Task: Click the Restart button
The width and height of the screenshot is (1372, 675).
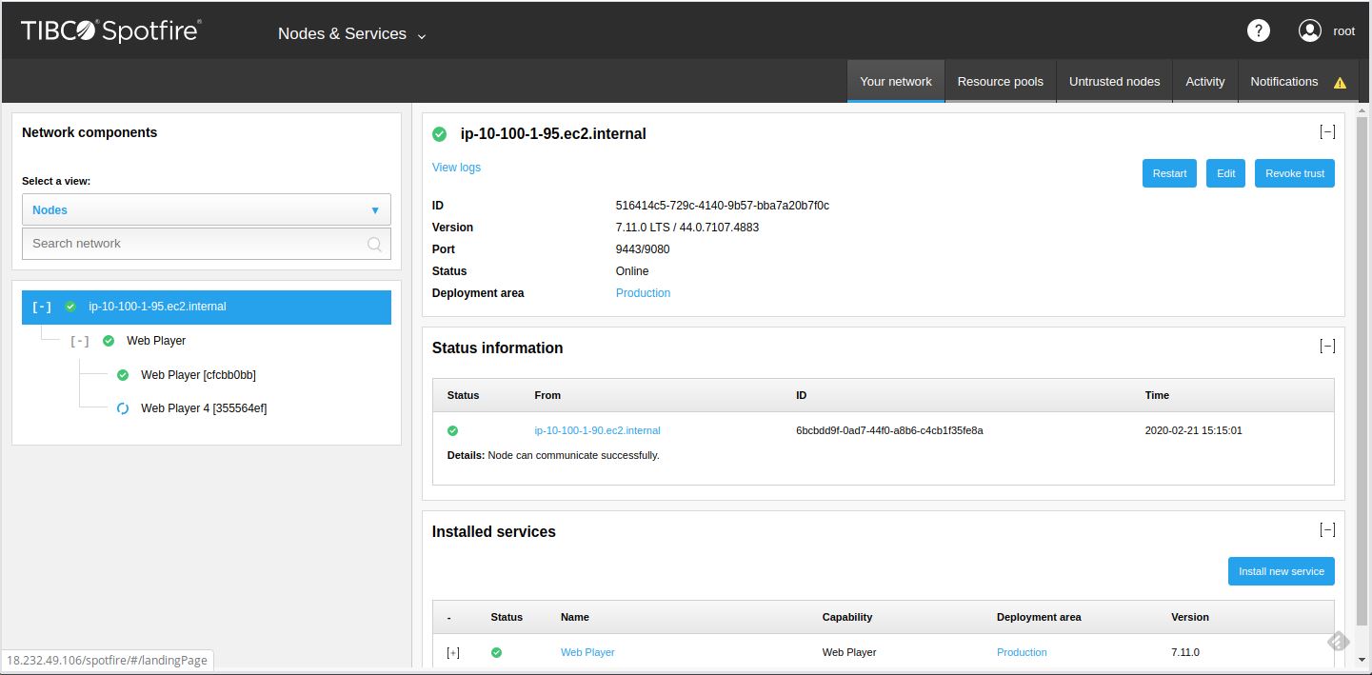Action: click(1169, 173)
